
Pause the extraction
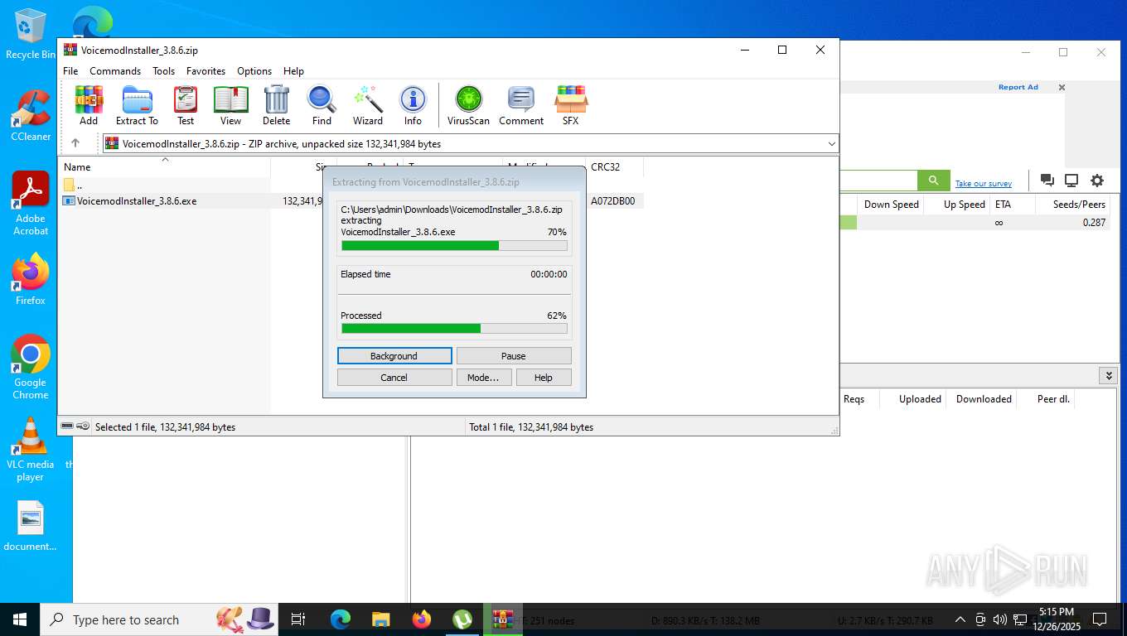point(514,356)
